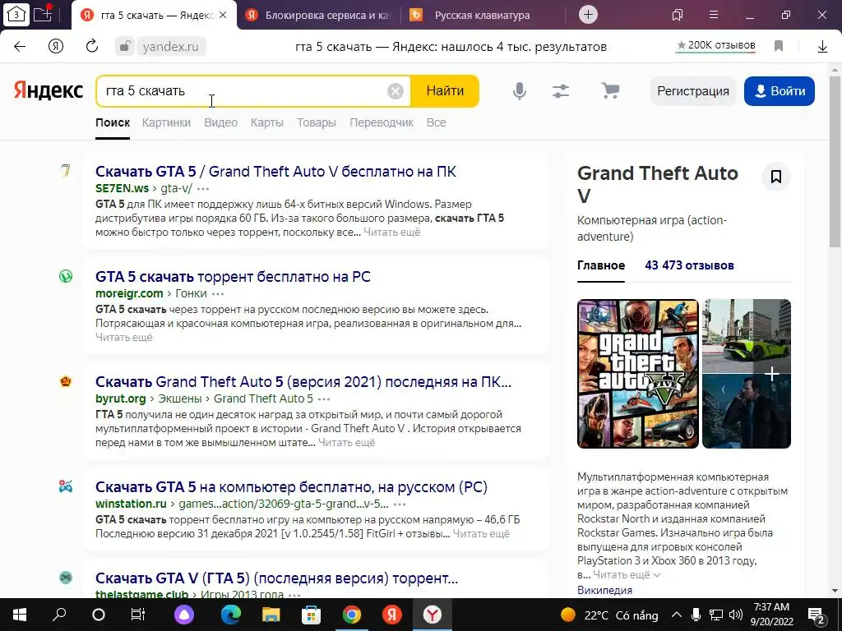Open the 'Википедия' source link
Viewport: 842px width, 631px height.
pyautogui.click(x=604, y=590)
